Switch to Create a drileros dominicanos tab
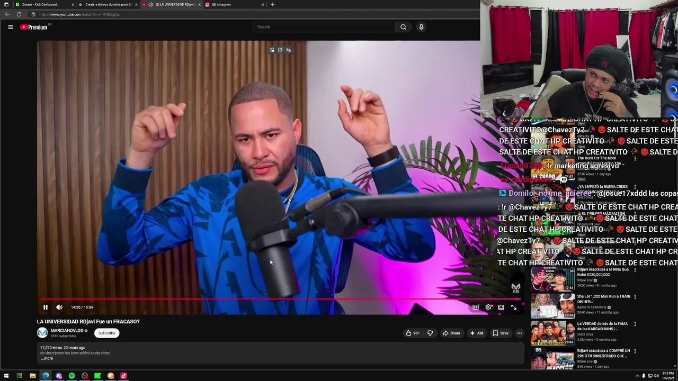The image size is (678, 381). coord(108,4)
